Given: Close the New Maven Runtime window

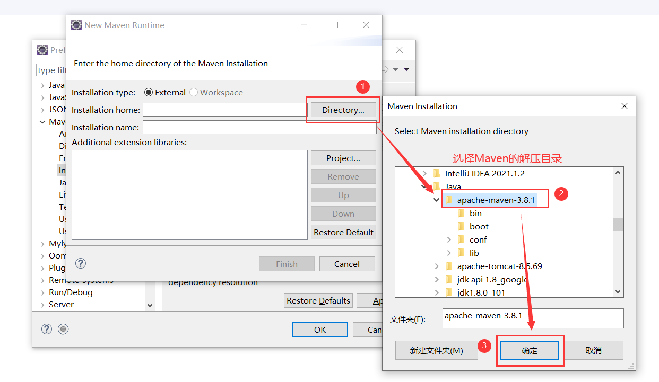Looking at the screenshot, I should (366, 25).
